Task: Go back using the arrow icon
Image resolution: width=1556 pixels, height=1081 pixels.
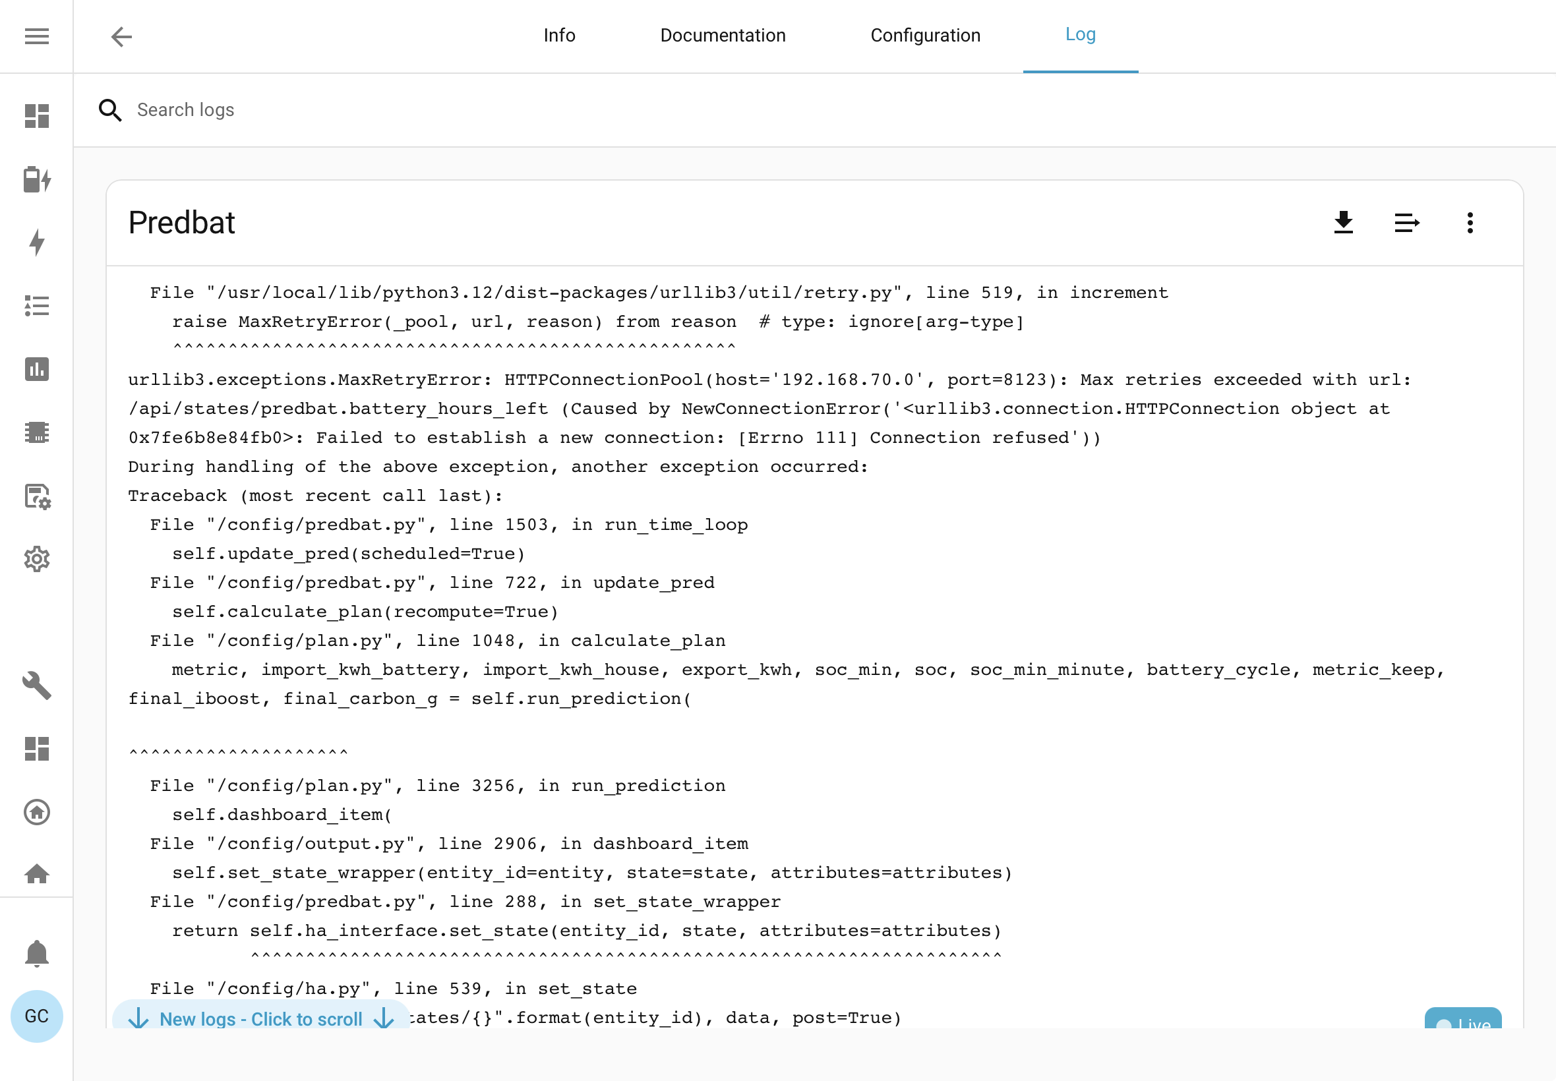Action: 121,36
